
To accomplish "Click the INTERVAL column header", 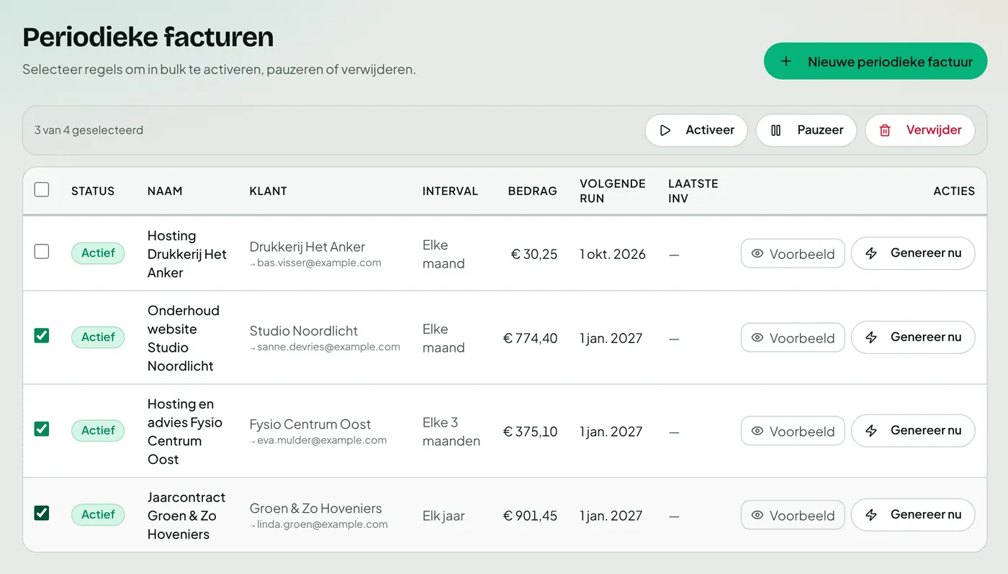I will [x=450, y=191].
